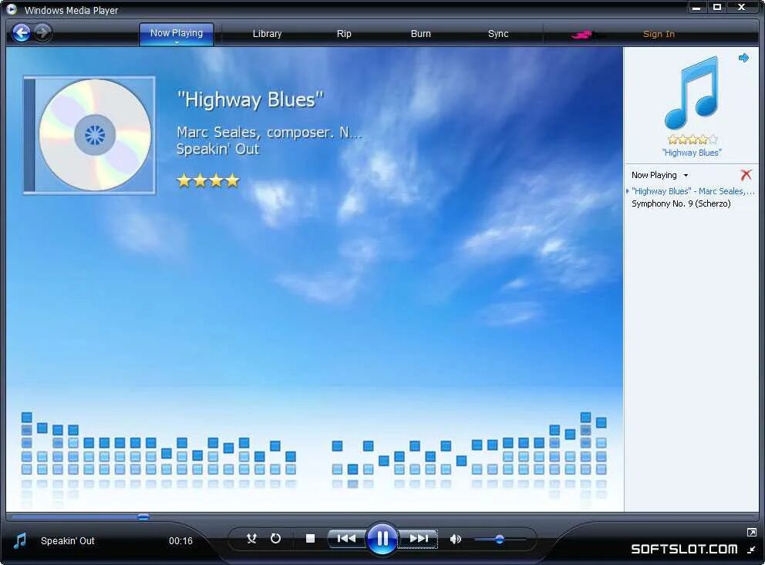Minimize the Windows Media Player window

(x=696, y=7)
